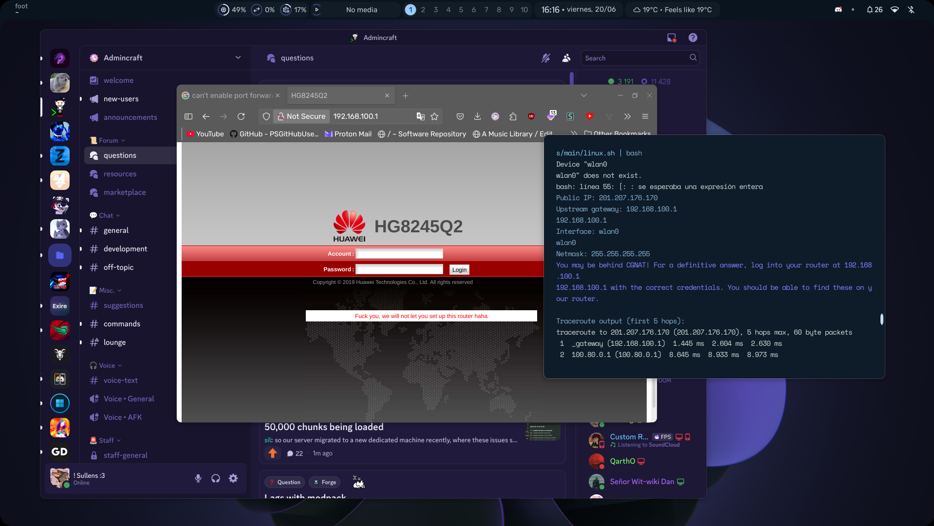Viewport: 934px width, 526px height.
Task: Open the Exire server icon
Action: [x=60, y=306]
